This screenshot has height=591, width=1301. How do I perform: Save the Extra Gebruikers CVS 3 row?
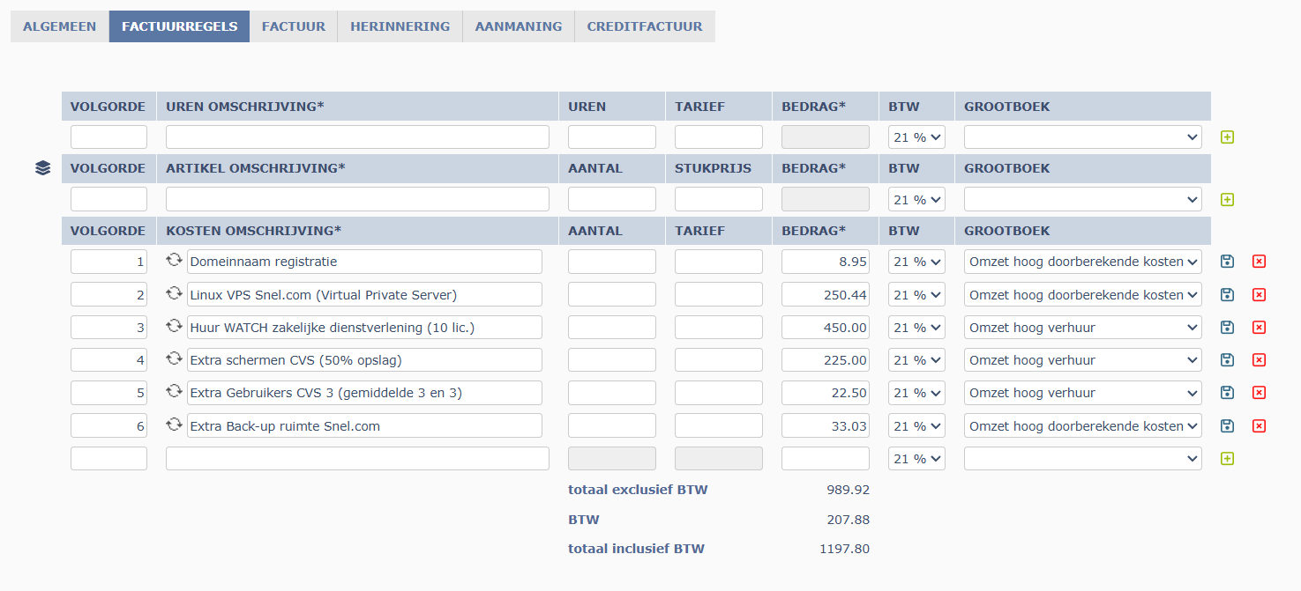click(1227, 393)
